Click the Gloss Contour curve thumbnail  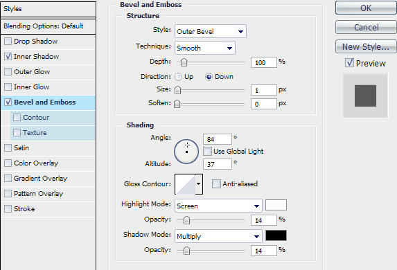point(185,184)
